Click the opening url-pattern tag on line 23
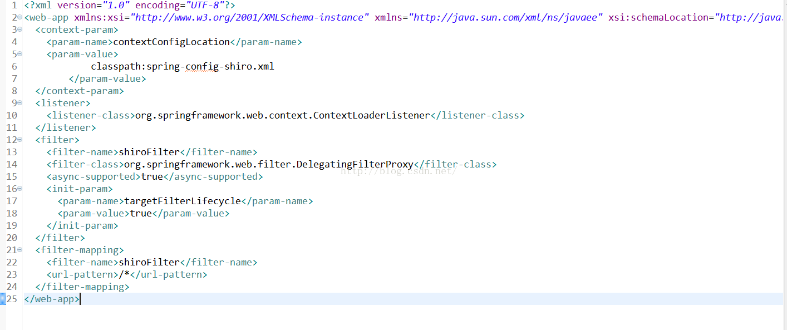This screenshot has width=787, height=330. point(82,274)
